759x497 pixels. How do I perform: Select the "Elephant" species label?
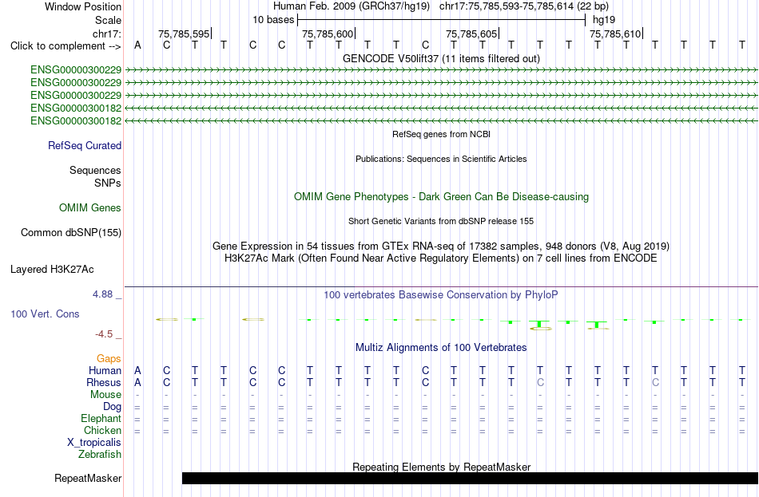pos(101,419)
